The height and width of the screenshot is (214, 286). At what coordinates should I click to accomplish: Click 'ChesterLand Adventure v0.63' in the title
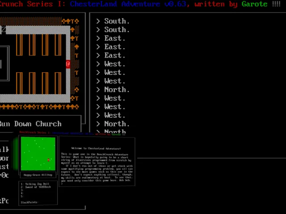(x=128, y=4)
